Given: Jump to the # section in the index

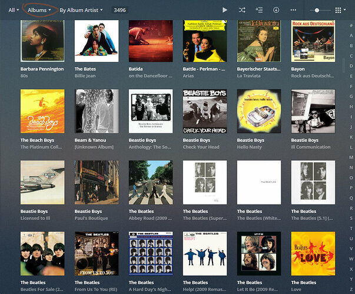Looking at the screenshot, I should (351, 25).
